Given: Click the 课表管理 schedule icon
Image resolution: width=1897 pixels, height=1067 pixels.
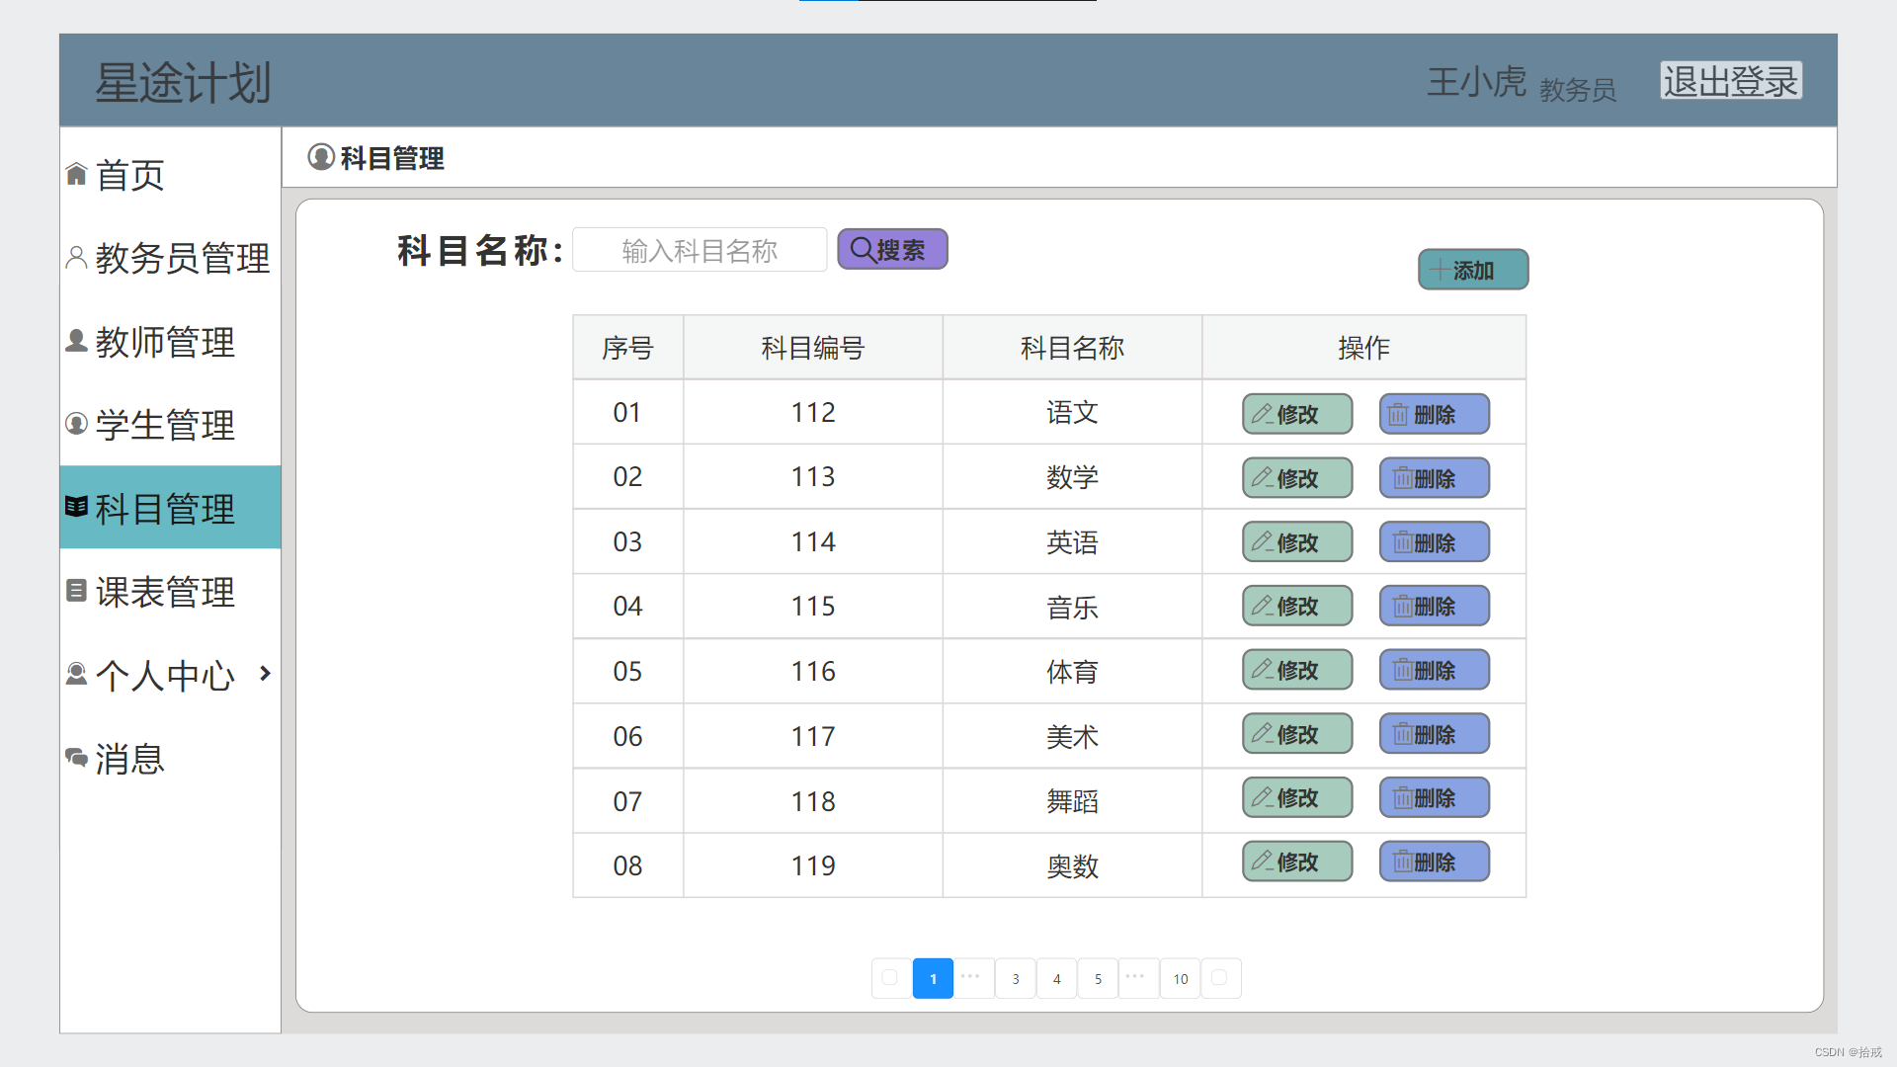Looking at the screenshot, I should point(76,591).
